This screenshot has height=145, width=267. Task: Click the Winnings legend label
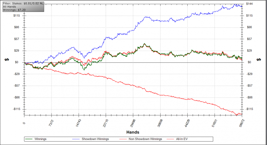tap(40, 139)
